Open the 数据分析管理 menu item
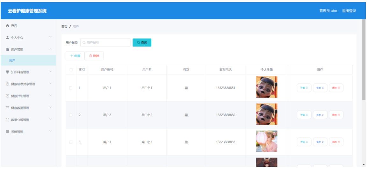Image resolution: width=368 pixels, height=169 pixels. pyautogui.click(x=28, y=120)
